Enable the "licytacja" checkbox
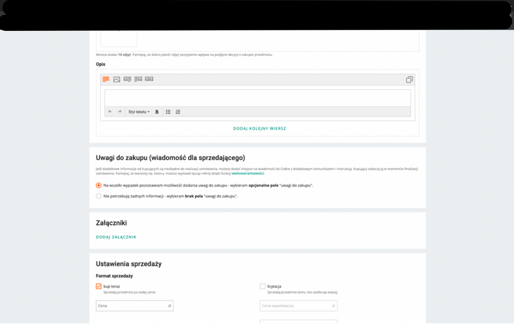 (262, 286)
